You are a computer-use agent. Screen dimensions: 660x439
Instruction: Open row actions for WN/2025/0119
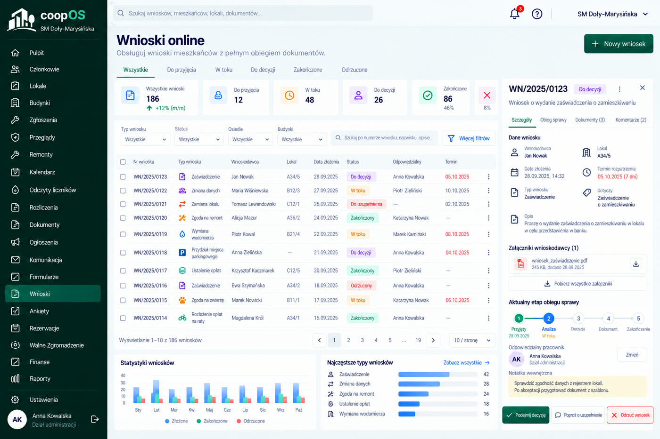488,234
